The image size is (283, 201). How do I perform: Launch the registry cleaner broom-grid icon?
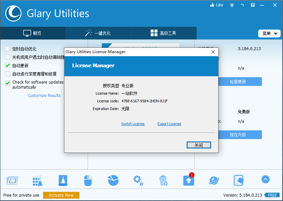[38, 181]
